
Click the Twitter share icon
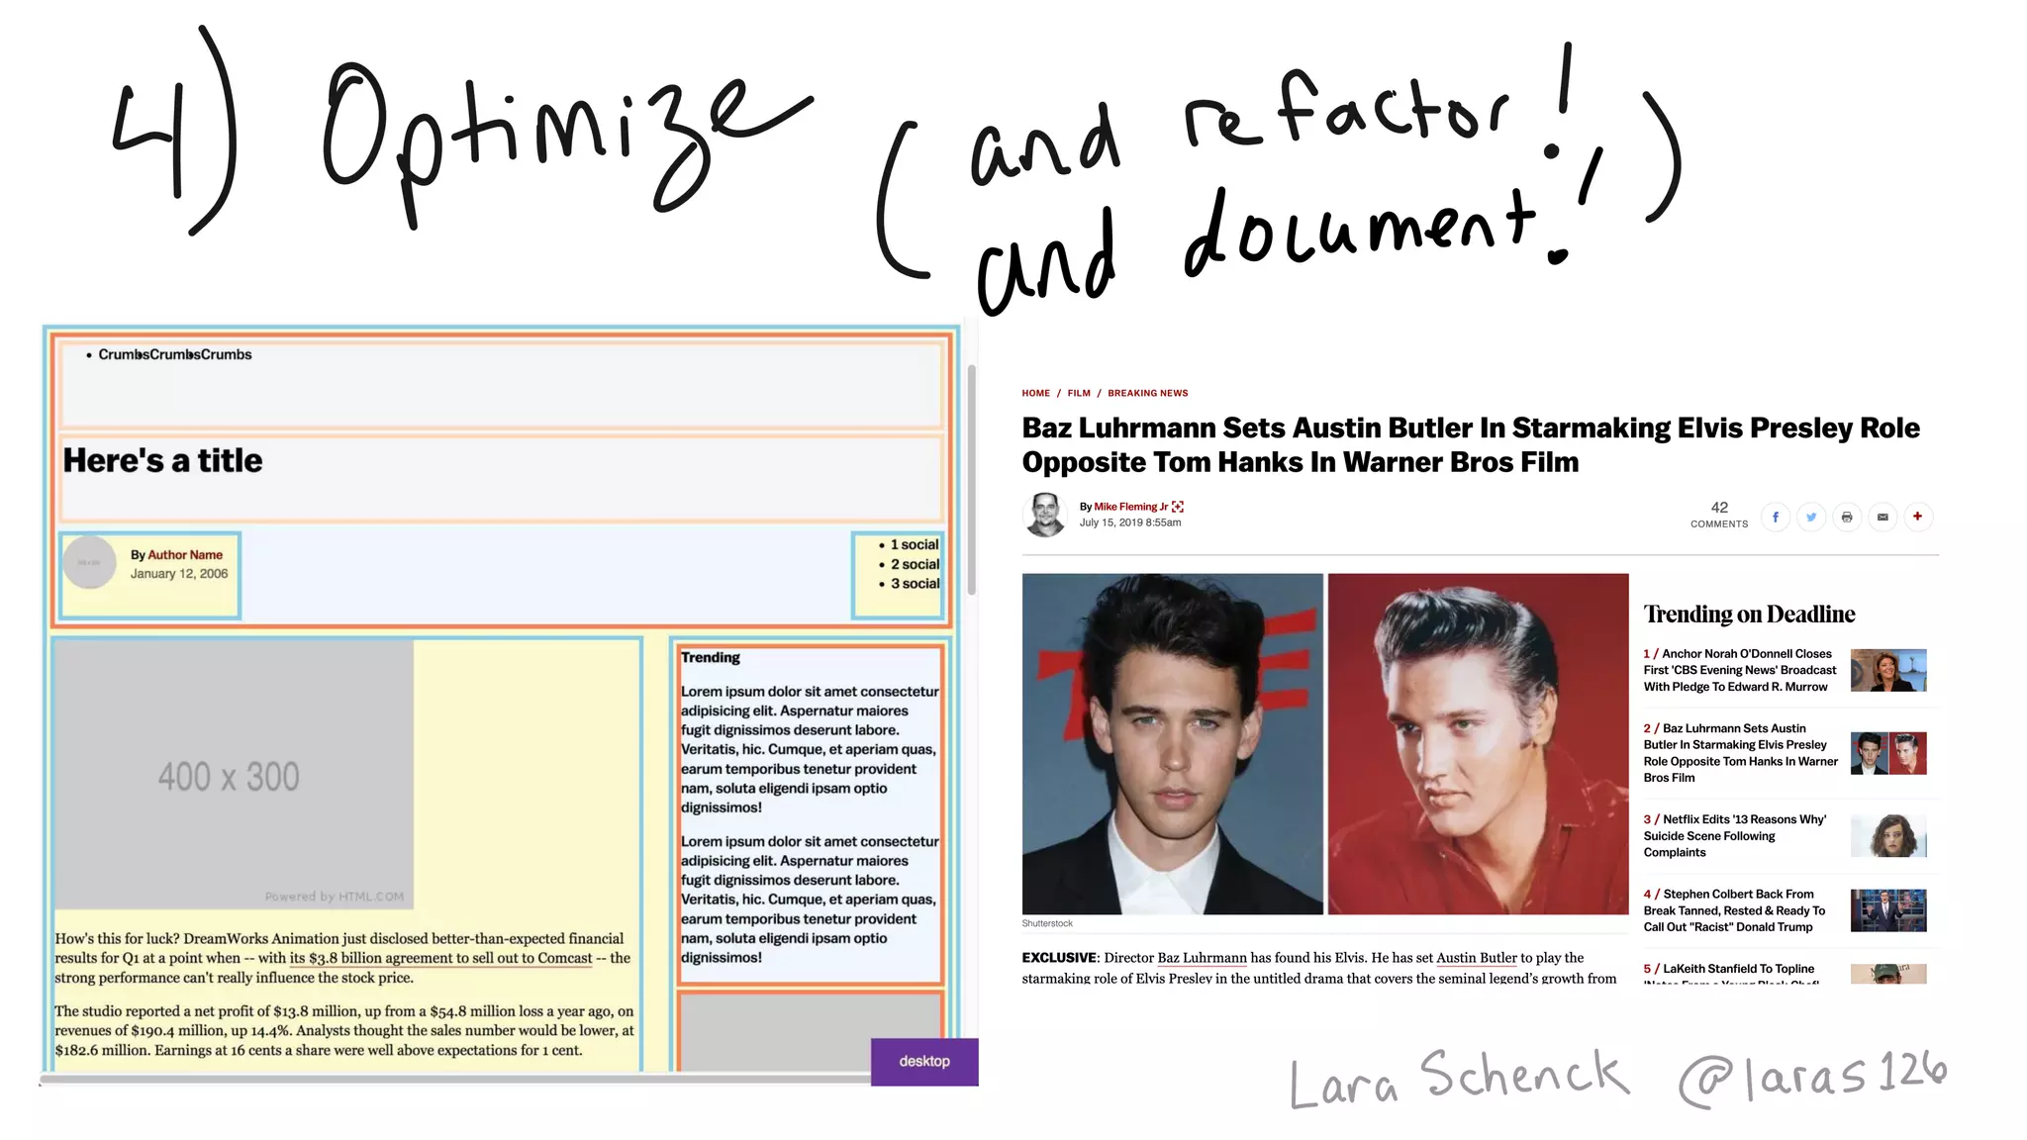coord(1811,517)
